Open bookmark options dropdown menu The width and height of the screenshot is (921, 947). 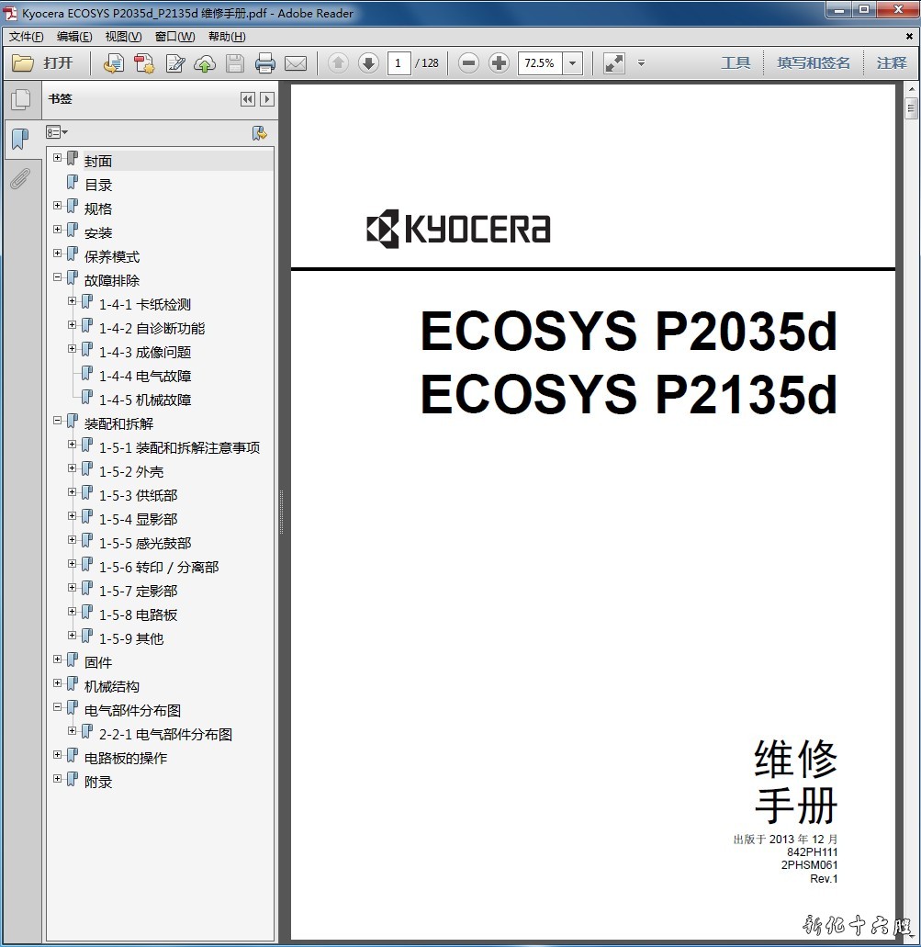pyautogui.click(x=57, y=132)
